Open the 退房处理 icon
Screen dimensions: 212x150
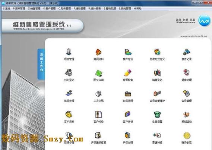tap(186, 72)
